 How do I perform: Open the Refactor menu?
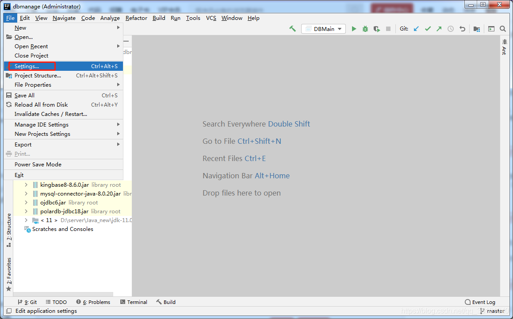136,18
